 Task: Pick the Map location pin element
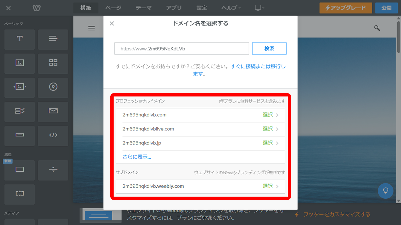[53, 87]
